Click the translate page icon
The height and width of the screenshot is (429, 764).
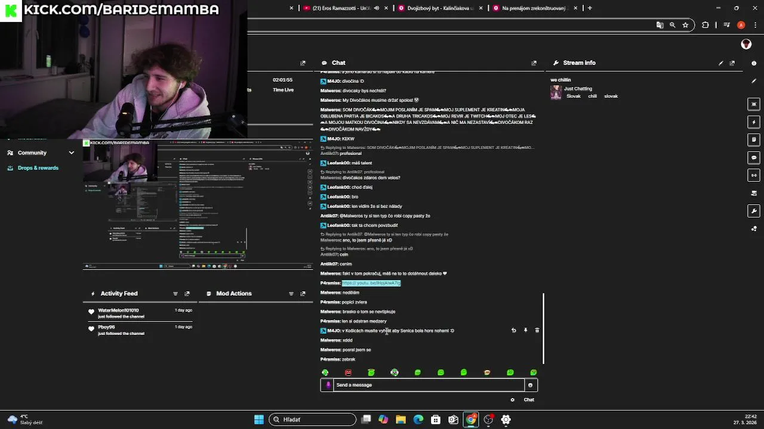[660, 25]
